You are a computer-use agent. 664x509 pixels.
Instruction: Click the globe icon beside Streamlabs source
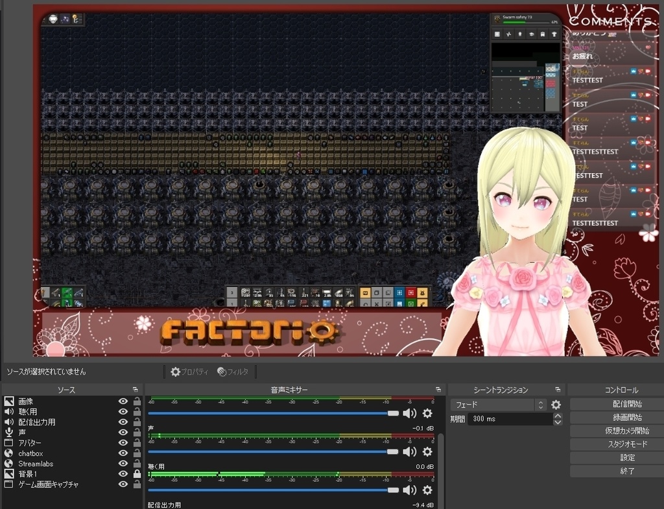pos(9,463)
